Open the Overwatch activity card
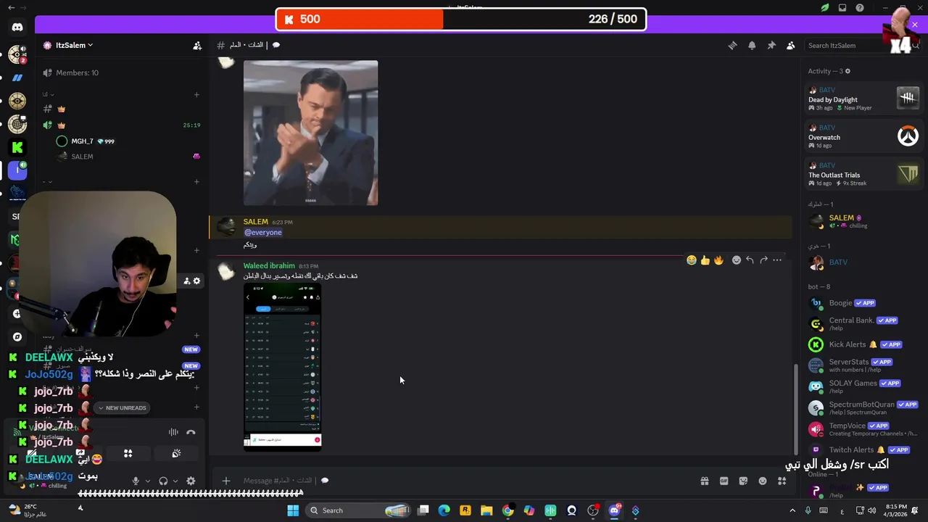This screenshot has width=928, height=522. pos(863,136)
